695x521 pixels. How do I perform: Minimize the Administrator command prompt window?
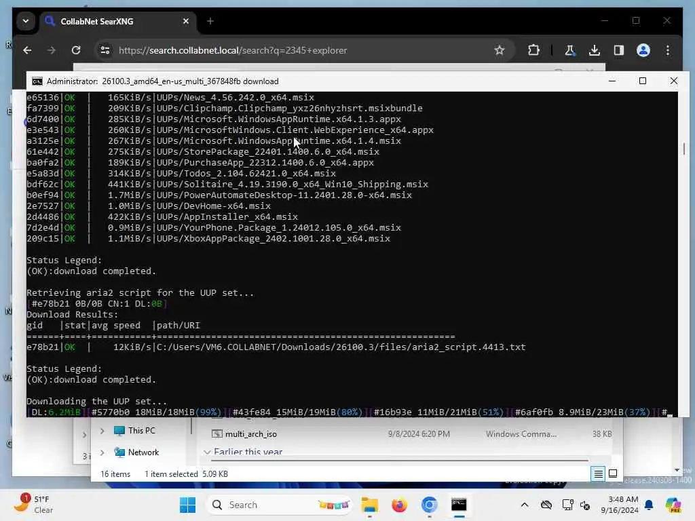612,81
